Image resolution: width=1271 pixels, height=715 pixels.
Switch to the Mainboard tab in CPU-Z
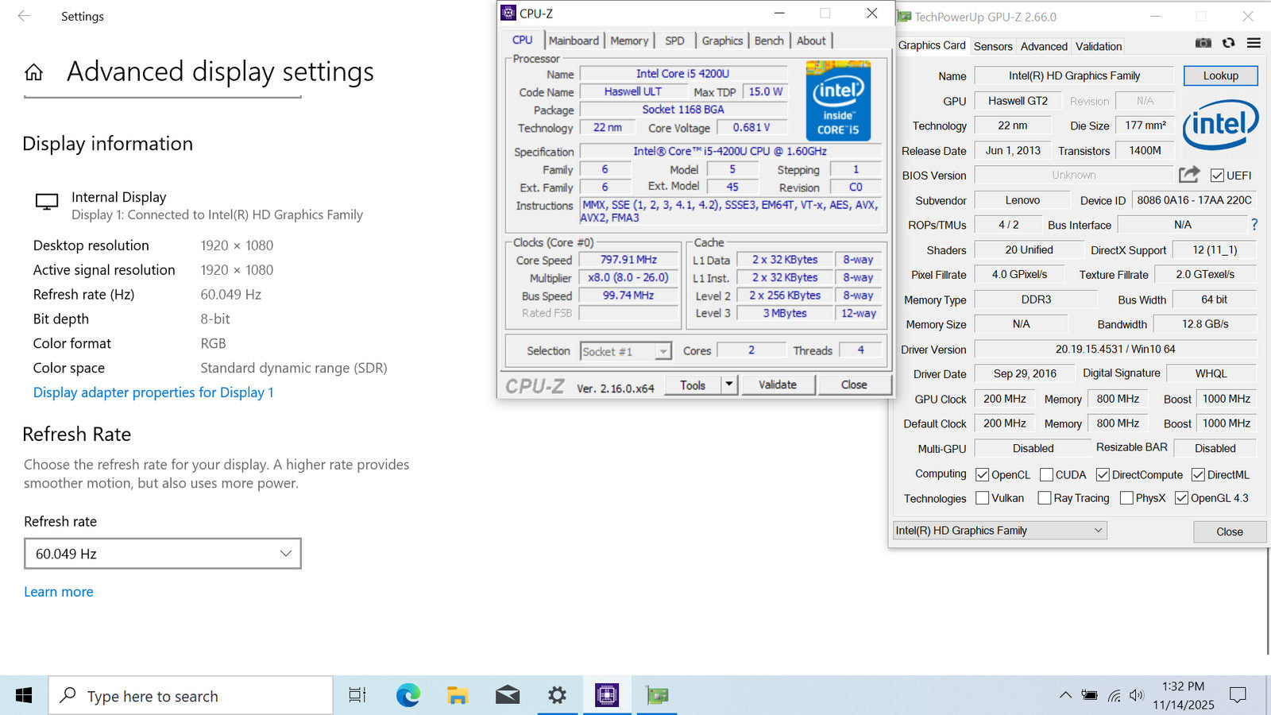[x=574, y=41]
